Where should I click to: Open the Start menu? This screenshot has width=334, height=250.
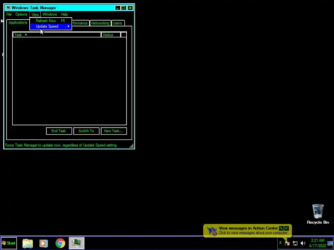click(x=9, y=243)
